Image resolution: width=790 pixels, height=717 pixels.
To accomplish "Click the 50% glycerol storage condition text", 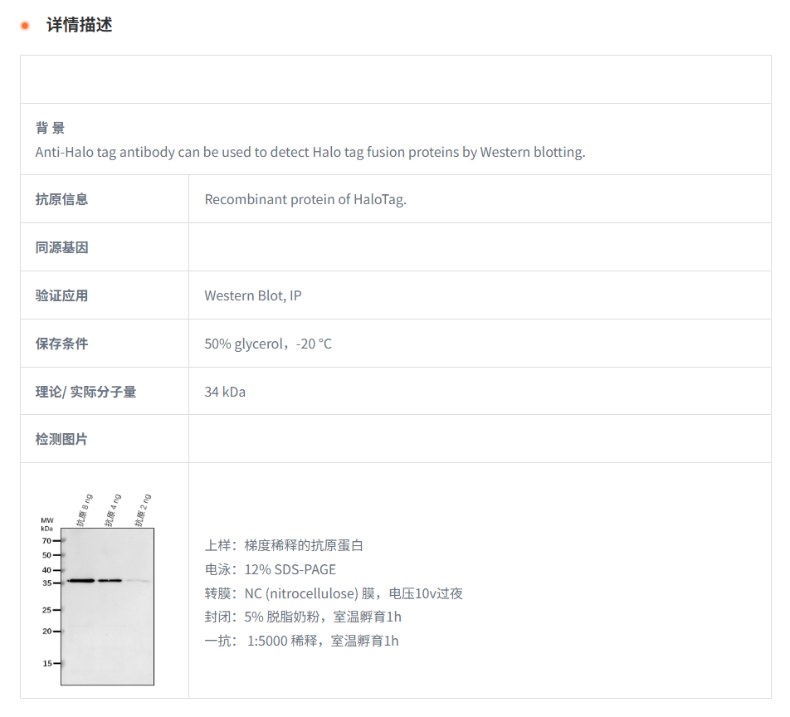I will coord(267,344).
